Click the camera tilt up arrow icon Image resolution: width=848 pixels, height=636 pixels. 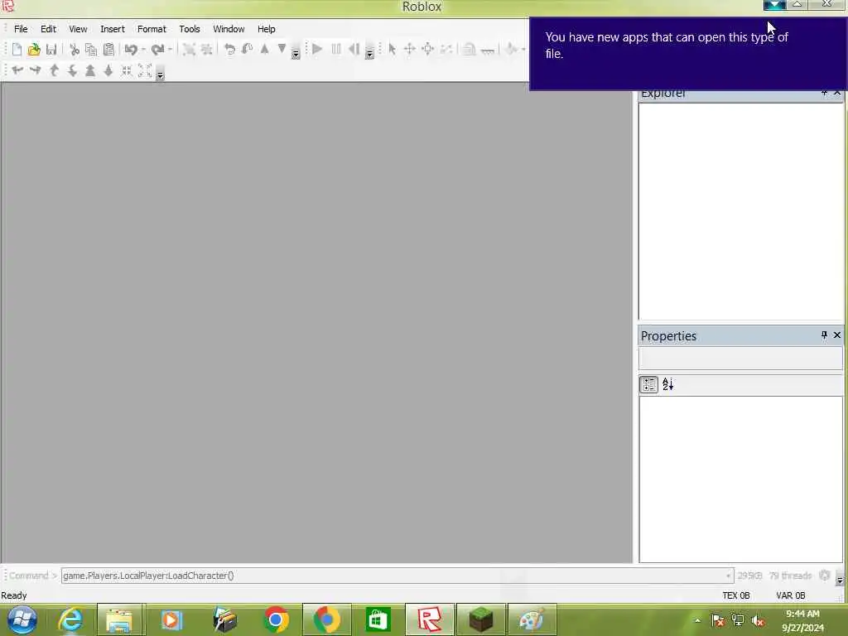tap(54, 70)
